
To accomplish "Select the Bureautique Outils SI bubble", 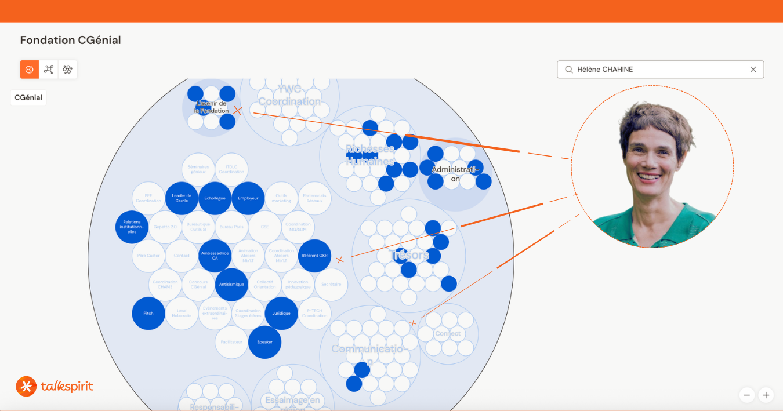I will (198, 227).
